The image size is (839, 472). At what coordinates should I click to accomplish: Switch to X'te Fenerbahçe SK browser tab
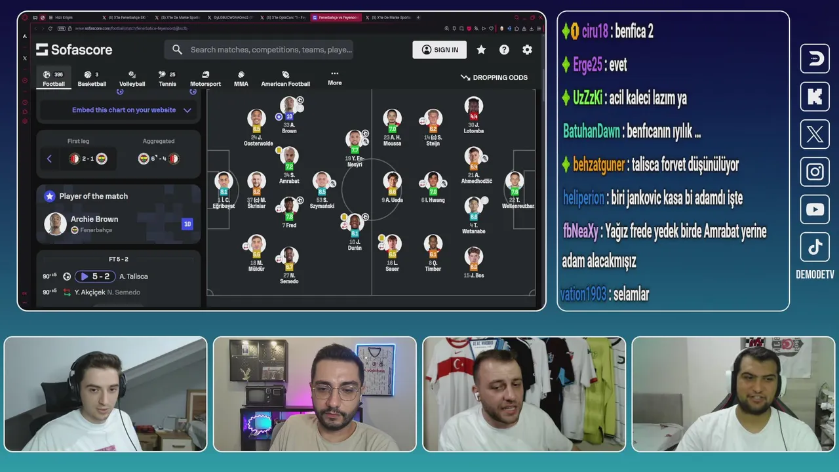tap(126, 17)
